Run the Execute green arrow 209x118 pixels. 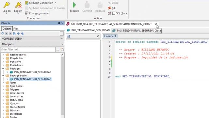[74, 5]
